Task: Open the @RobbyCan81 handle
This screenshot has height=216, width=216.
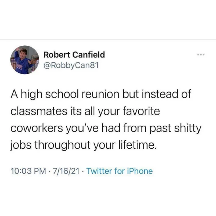Action: click(71, 66)
